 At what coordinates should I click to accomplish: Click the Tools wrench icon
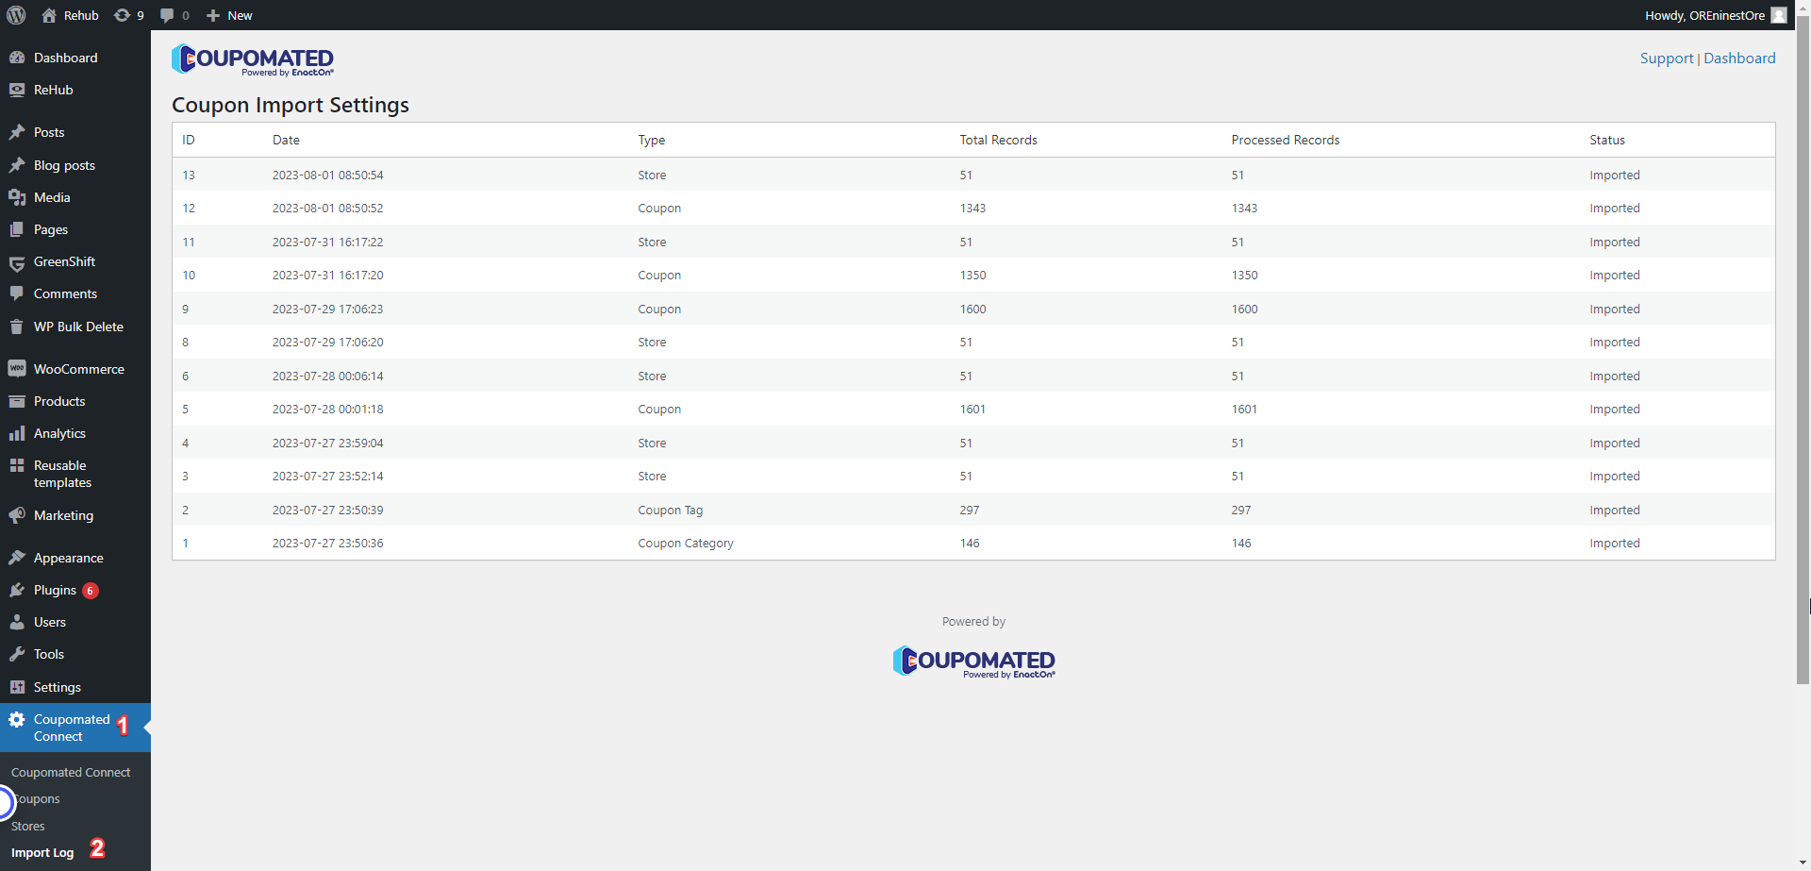(x=17, y=654)
